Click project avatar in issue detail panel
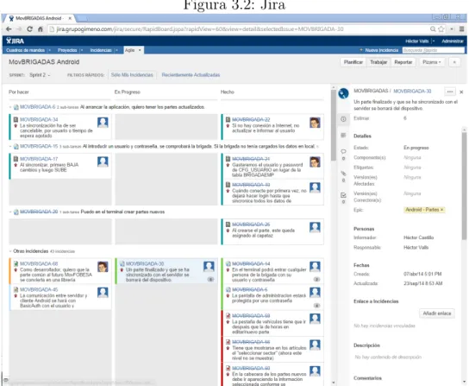Viewport: 469px width, 386px height. click(343, 93)
